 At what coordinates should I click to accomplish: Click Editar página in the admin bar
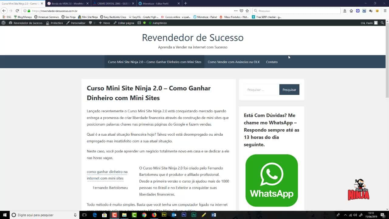coord(124,23)
